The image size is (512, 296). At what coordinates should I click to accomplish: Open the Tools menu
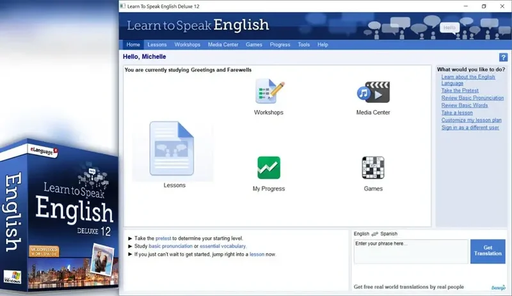(x=303, y=45)
